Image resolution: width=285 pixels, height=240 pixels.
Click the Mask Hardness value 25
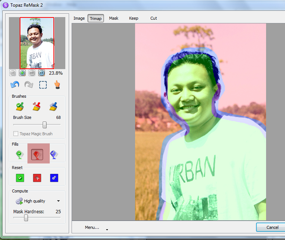click(x=58, y=212)
